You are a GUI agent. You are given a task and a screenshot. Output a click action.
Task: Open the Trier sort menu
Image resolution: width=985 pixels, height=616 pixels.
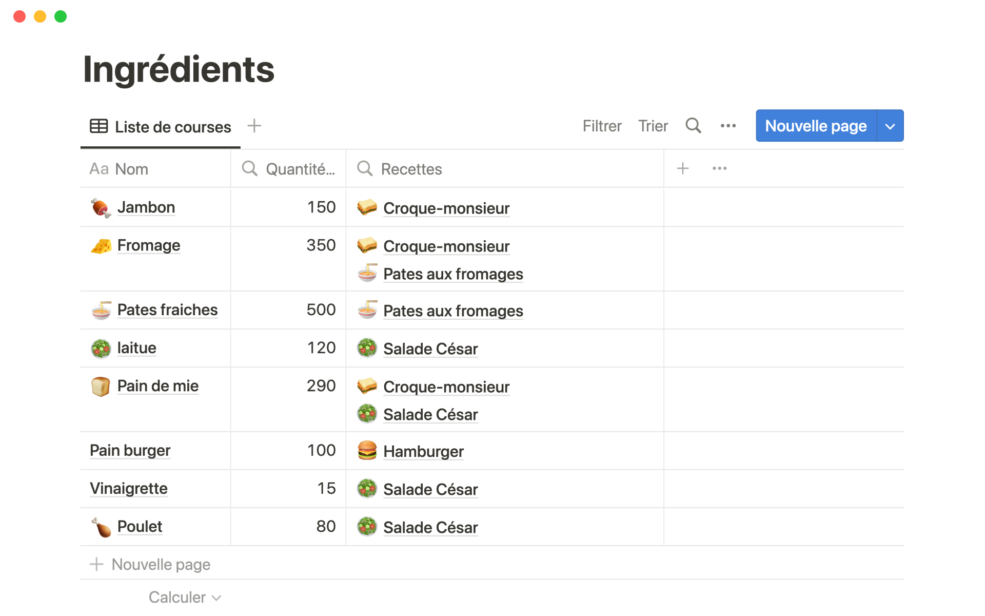653,126
